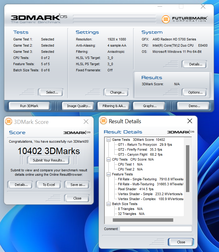This screenshot has width=219, height=252.
Task: Collapse the Batch Size Tests tree node
Action: coord(109,204)
